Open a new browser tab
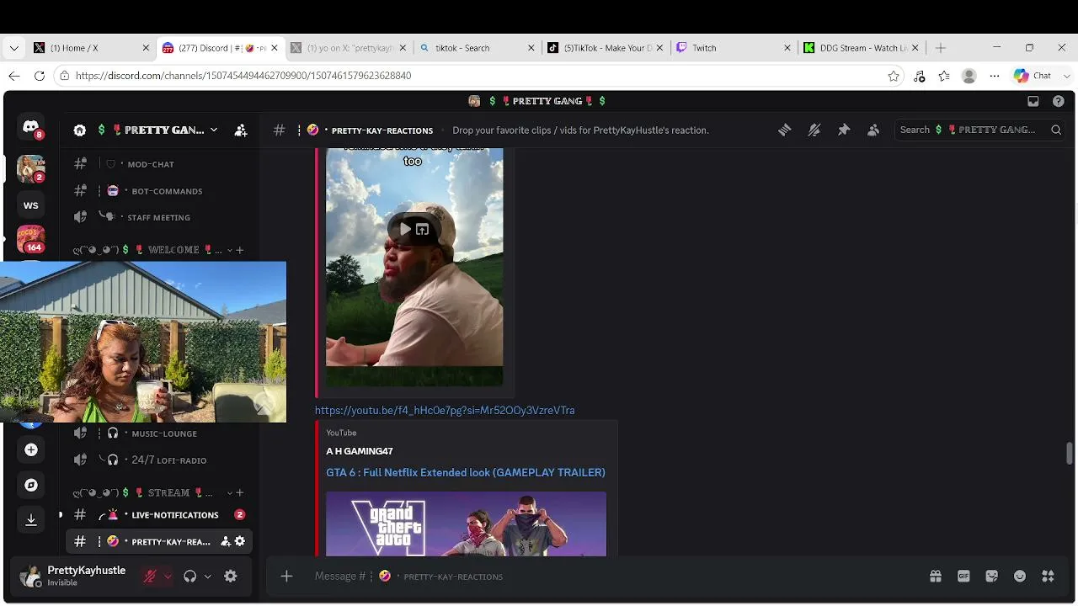 (941, 48)
